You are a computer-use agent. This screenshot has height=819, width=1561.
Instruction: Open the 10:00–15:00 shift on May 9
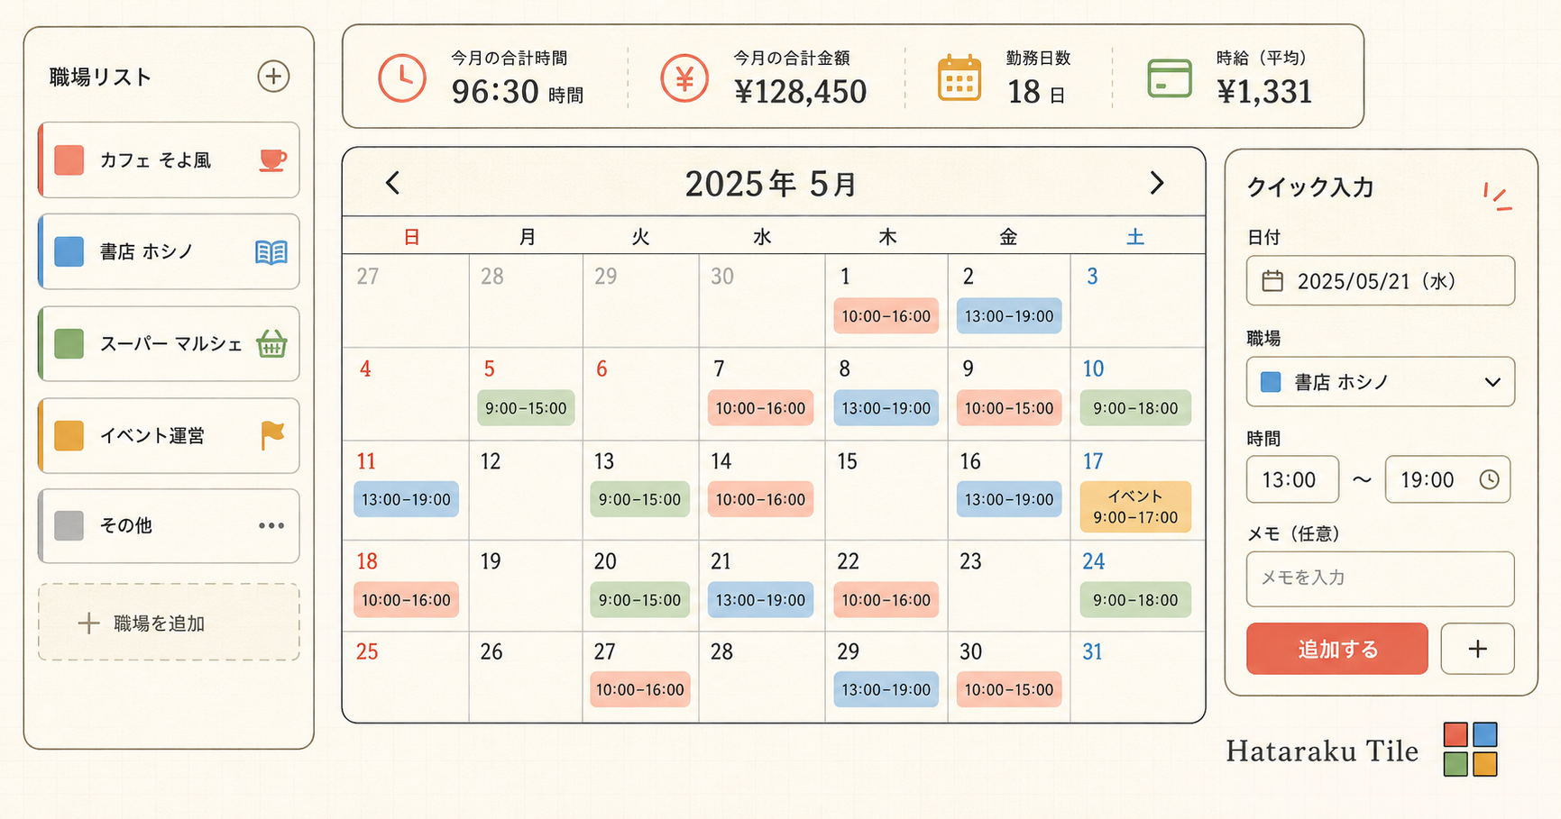1009,408
